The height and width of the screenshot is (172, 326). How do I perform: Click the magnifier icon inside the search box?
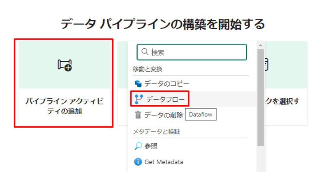coord(145,52)
